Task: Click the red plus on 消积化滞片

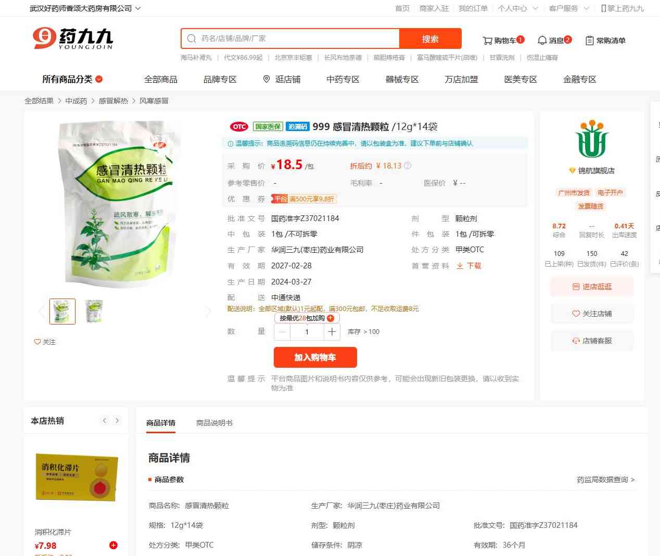Action: [113, 545]
